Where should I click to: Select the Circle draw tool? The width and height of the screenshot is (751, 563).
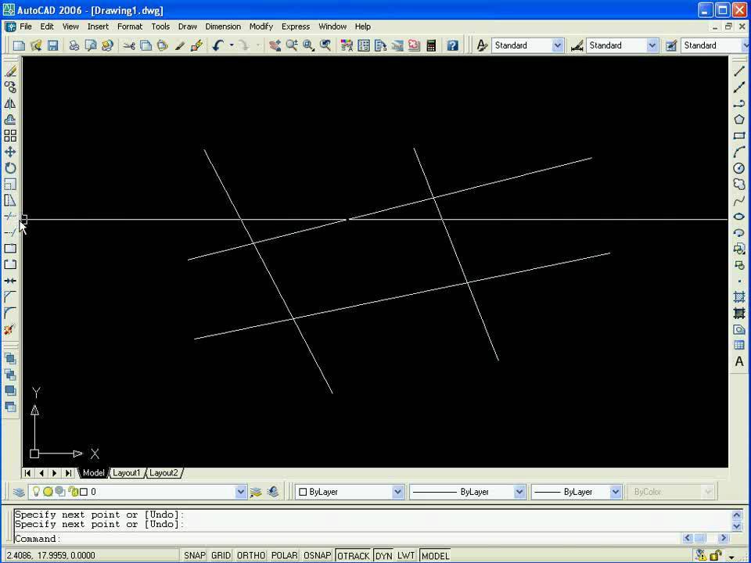click(x=739, y=168)
